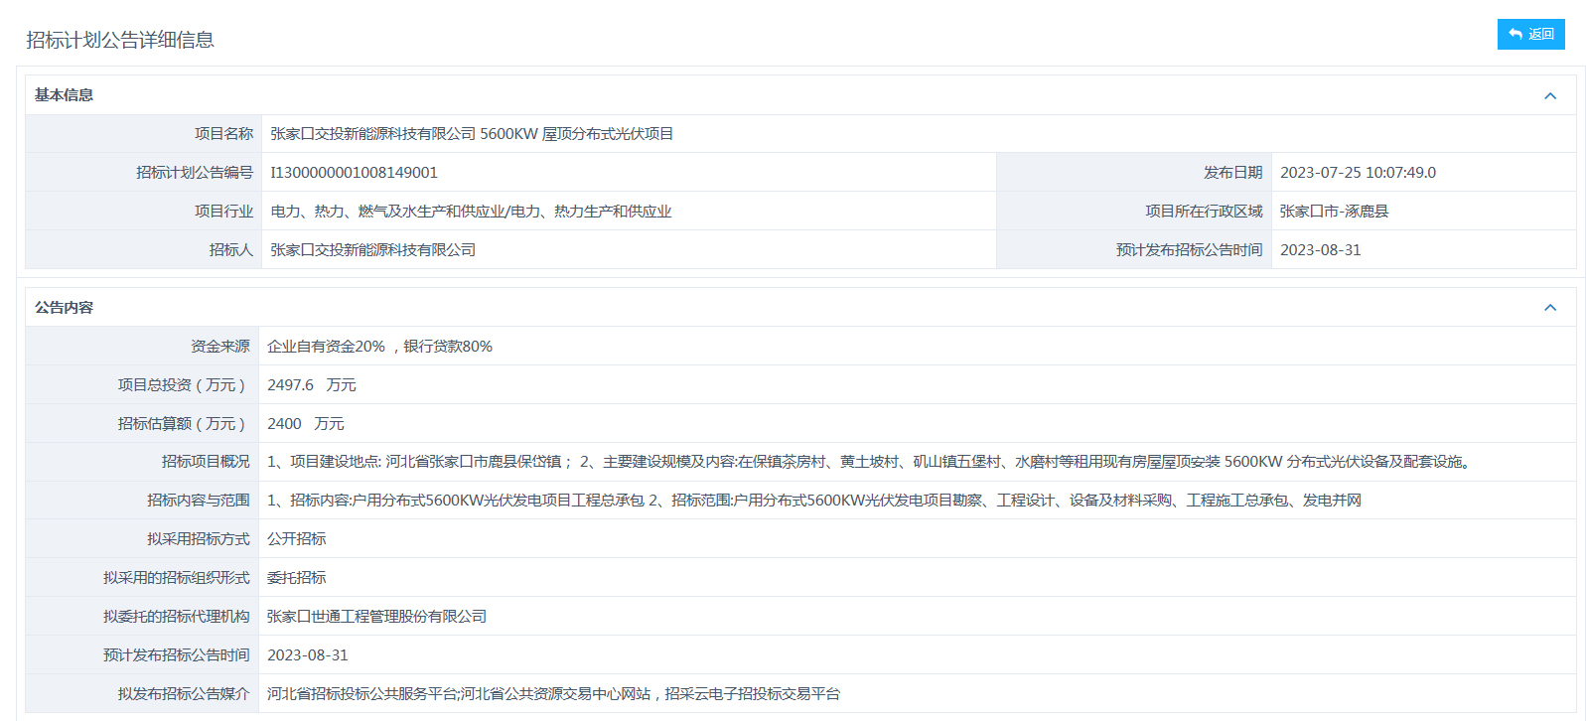Click the bid estimate value 2400 万元
This screenshot has width=1586, height=721.
pos(305,424)
